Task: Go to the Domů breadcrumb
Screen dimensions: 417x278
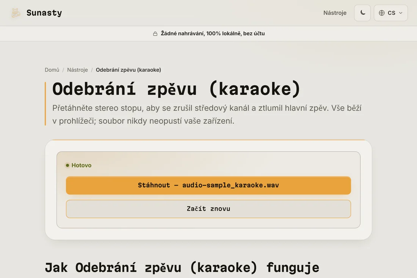Action: click(52, 70)
